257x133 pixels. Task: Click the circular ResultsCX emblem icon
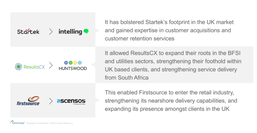(x=18, y=67)
